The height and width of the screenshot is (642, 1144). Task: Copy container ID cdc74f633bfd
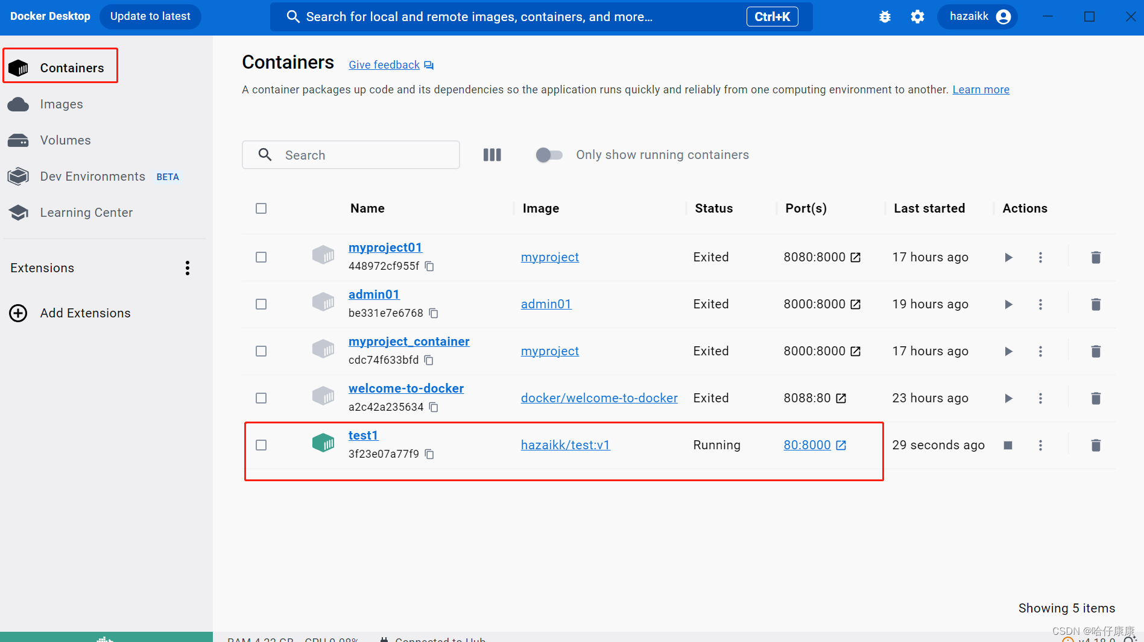point(429,360)
